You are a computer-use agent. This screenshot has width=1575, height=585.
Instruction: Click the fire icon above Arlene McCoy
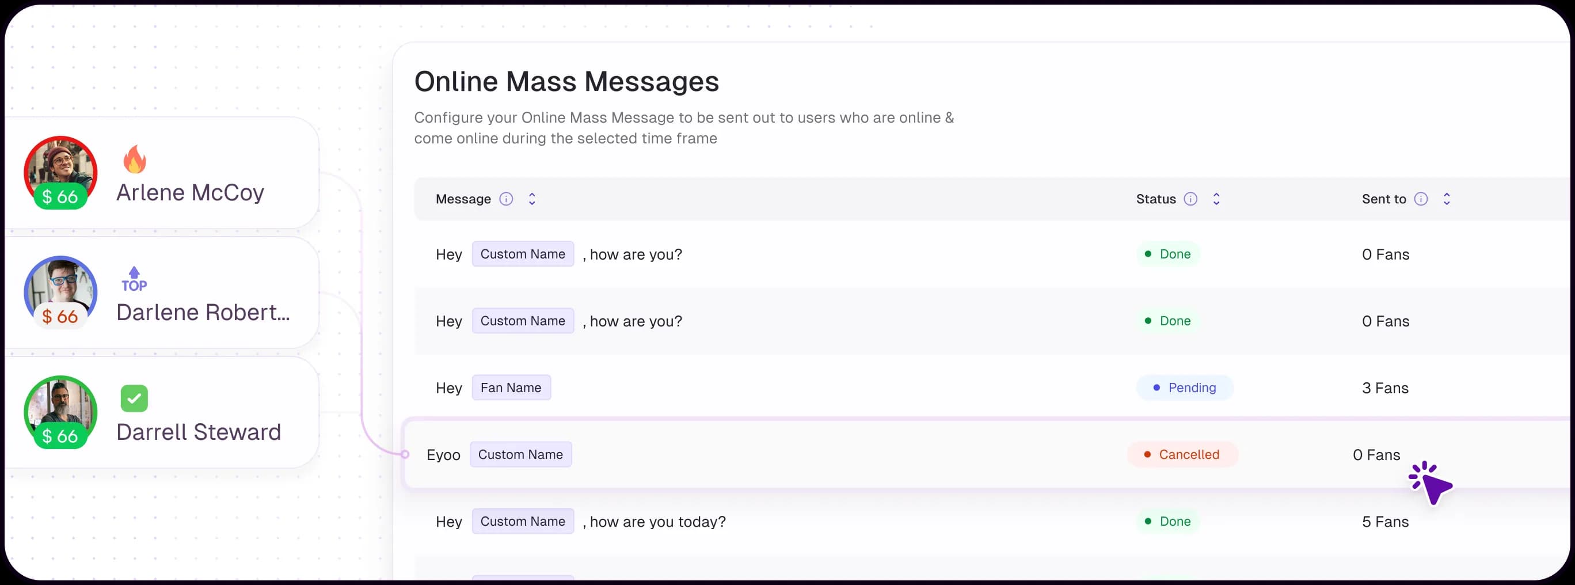[135, 159]
